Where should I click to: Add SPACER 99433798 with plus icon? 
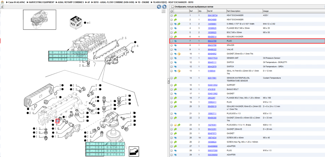tap(172, 45)
